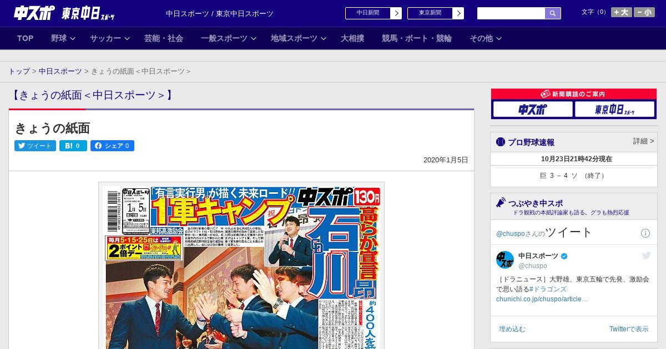Open the 野球 menu
This screenshot has height=349, width=666.
pyautogui.click(x=59, y=38)
